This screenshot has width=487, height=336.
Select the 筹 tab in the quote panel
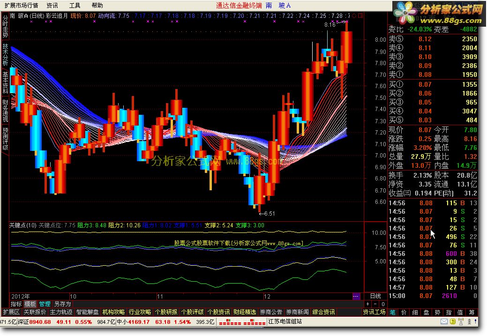click(x=472, y=313)
